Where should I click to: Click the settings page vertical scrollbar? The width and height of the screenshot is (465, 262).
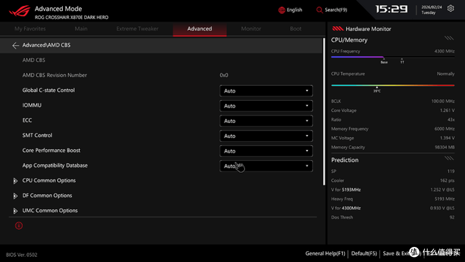click(x=324, y=112)
